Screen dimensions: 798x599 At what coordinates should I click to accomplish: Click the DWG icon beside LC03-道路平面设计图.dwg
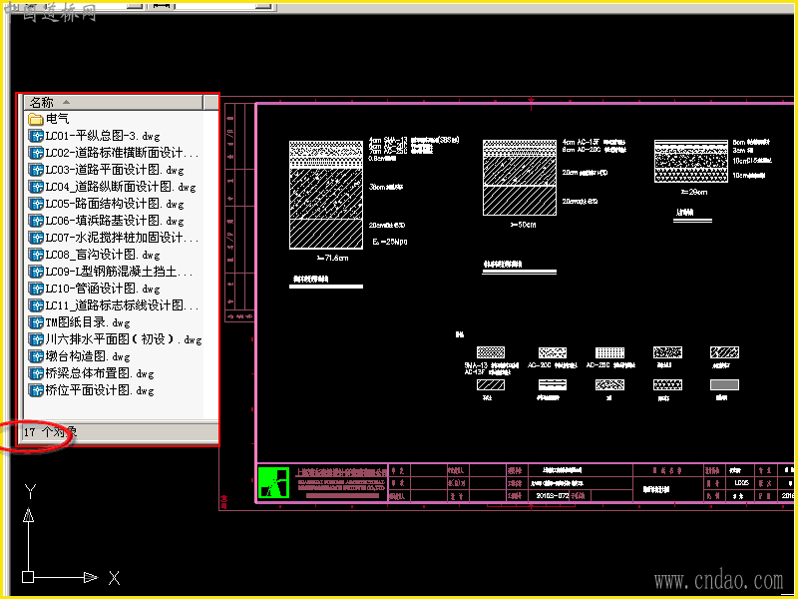36,170
